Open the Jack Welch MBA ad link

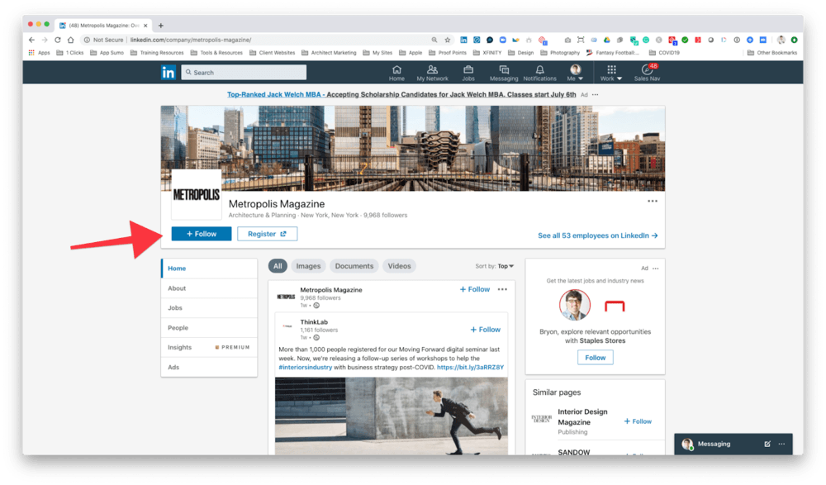point(401,94)
